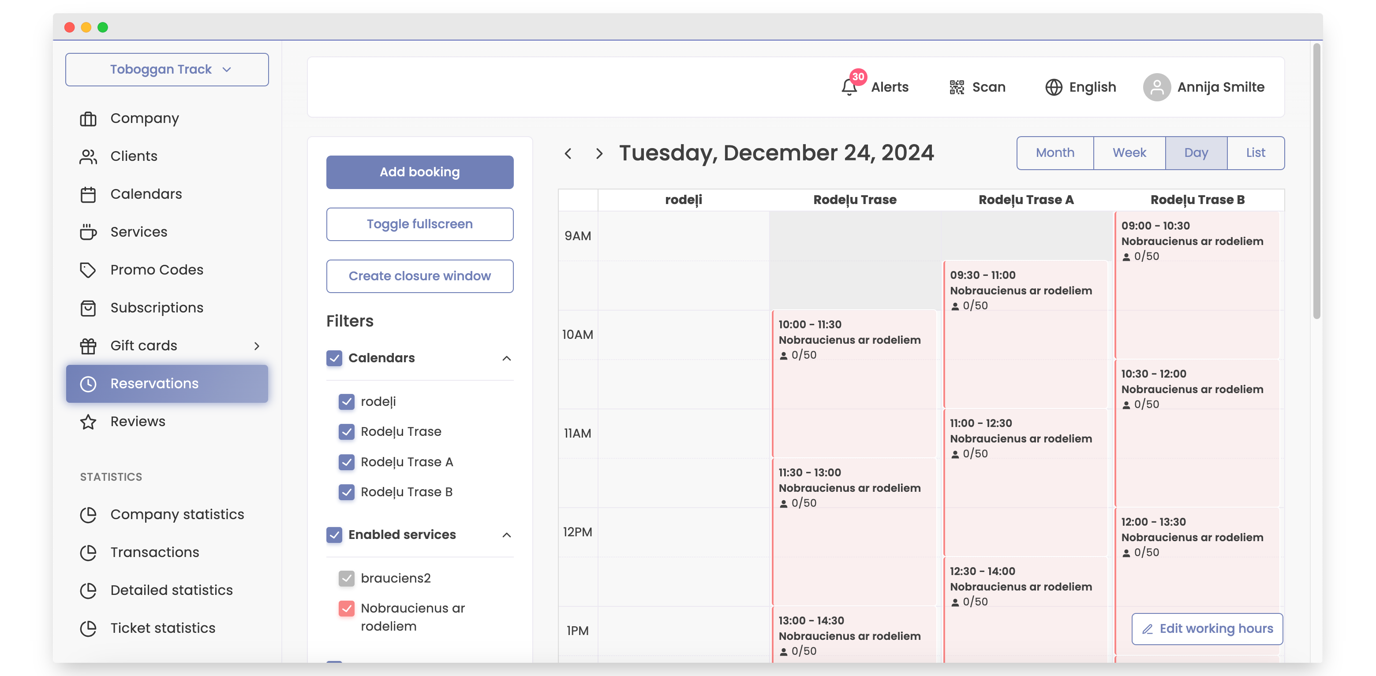Click the user avatar icon
This screenshot has height=676, width=1376.
coord(1156,87)
